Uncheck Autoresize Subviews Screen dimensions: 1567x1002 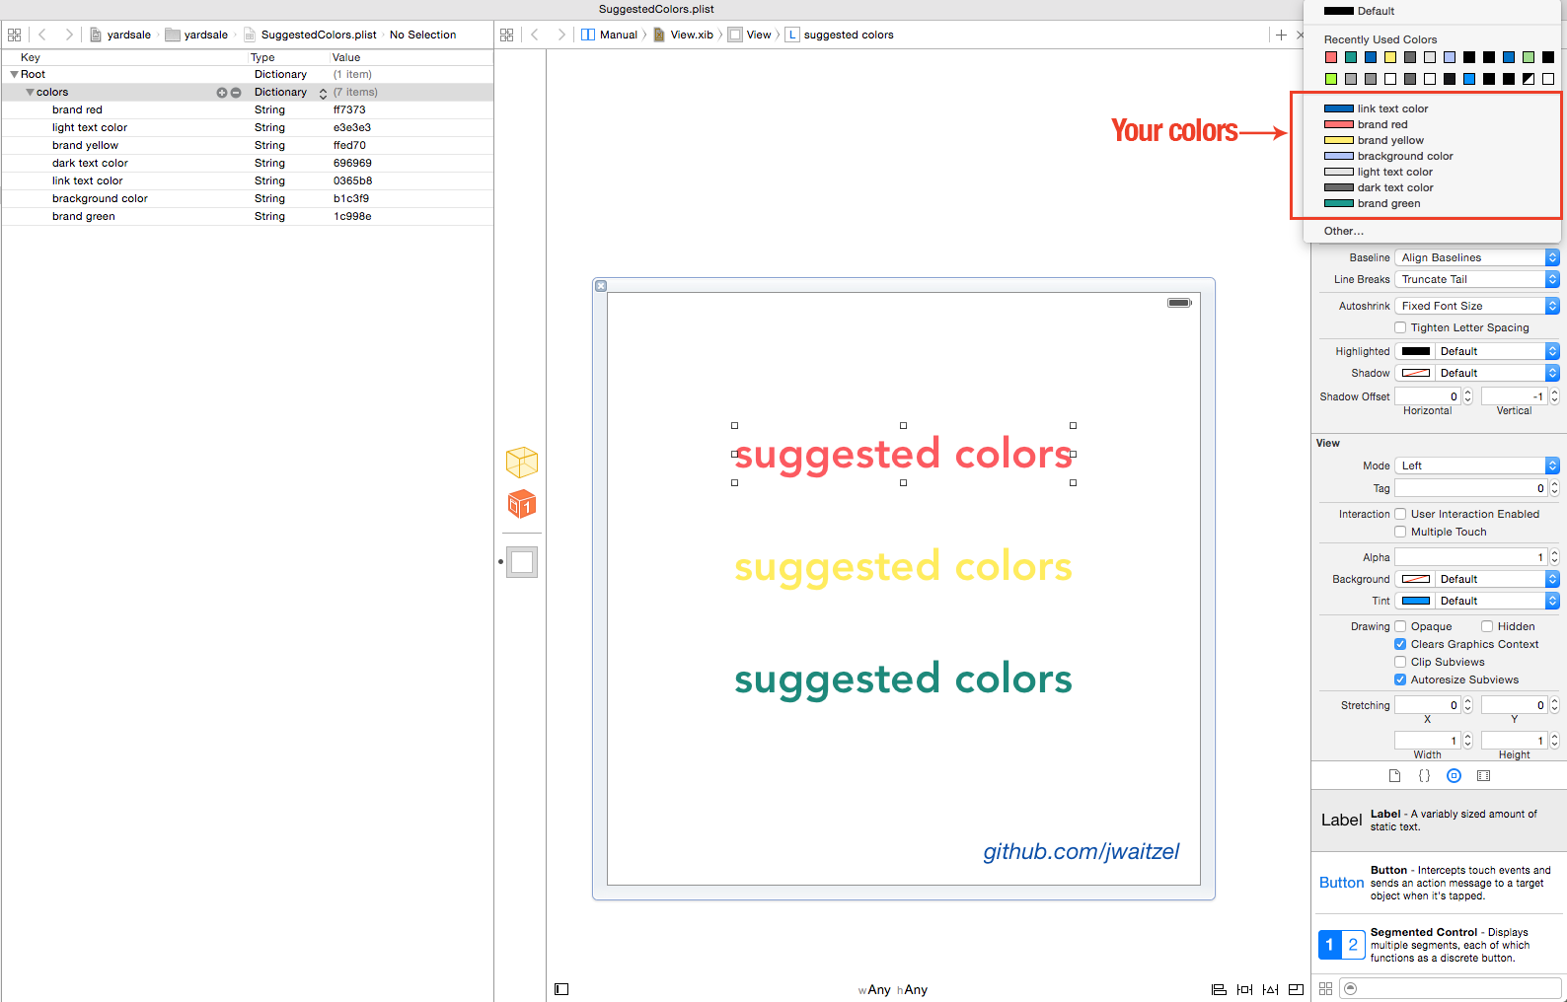[x=1400, y=680]
